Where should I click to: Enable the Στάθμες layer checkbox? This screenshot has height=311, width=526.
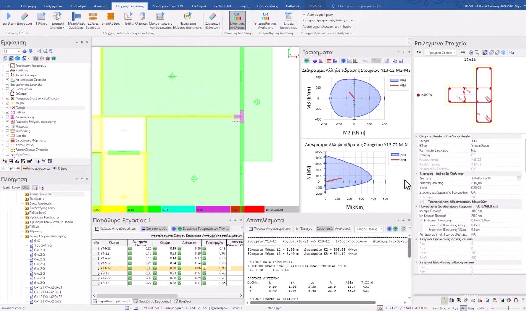tap(7, 70)
